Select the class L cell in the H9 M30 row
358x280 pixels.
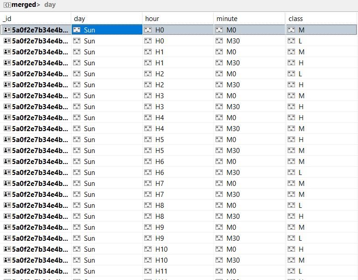(x=321, y=238)
